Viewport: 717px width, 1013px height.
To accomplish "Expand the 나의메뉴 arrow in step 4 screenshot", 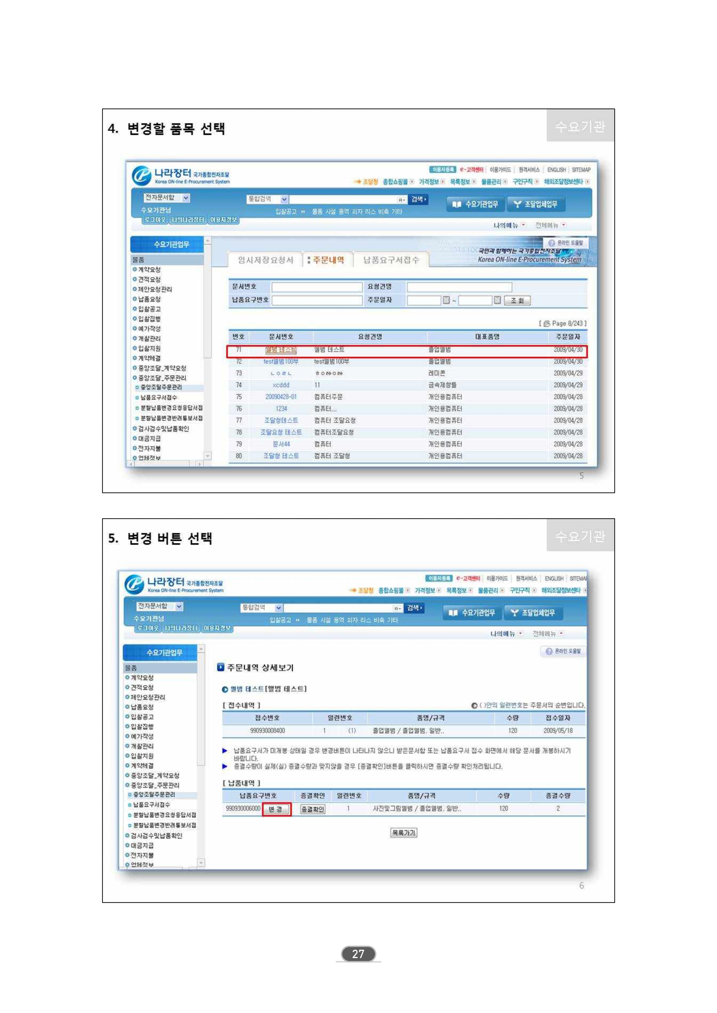I will (523, 225).
